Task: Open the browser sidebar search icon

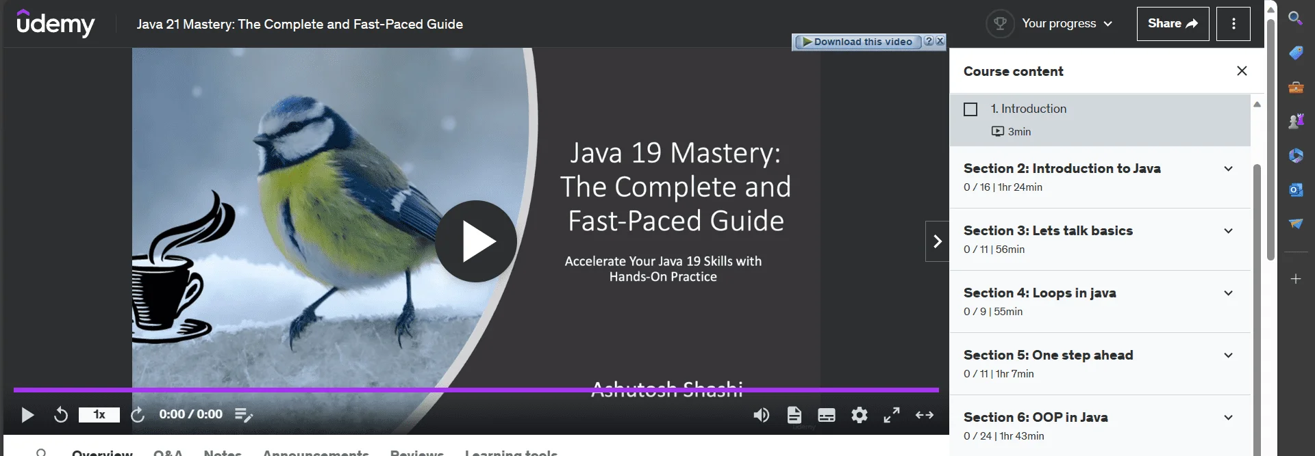Action: (1295, 18)
